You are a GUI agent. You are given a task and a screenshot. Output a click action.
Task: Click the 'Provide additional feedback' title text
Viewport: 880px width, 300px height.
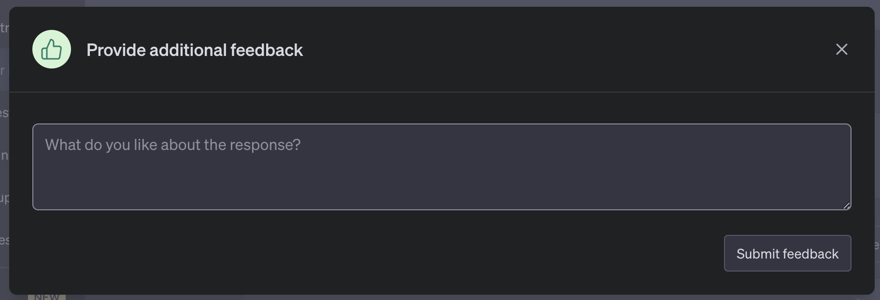195,49
